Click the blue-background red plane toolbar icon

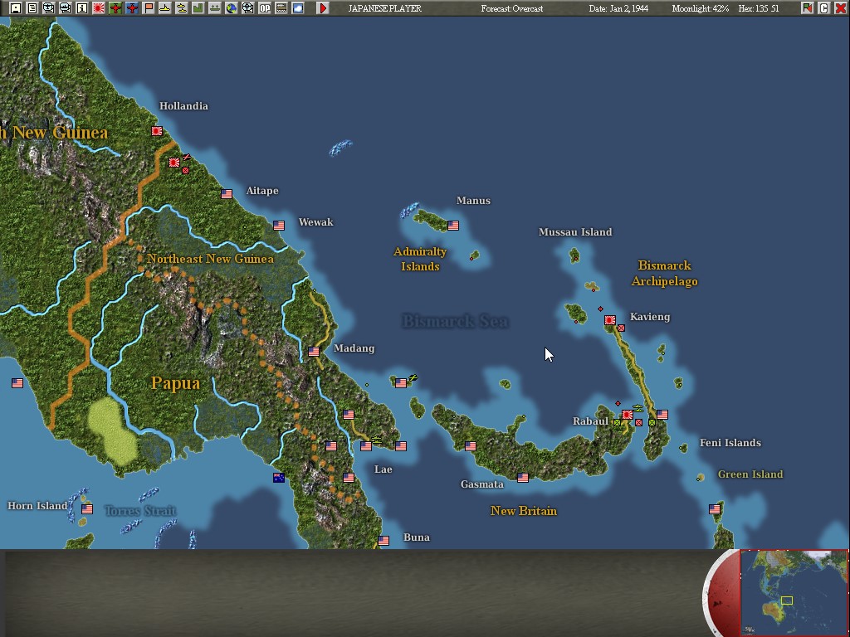[132, 8]
